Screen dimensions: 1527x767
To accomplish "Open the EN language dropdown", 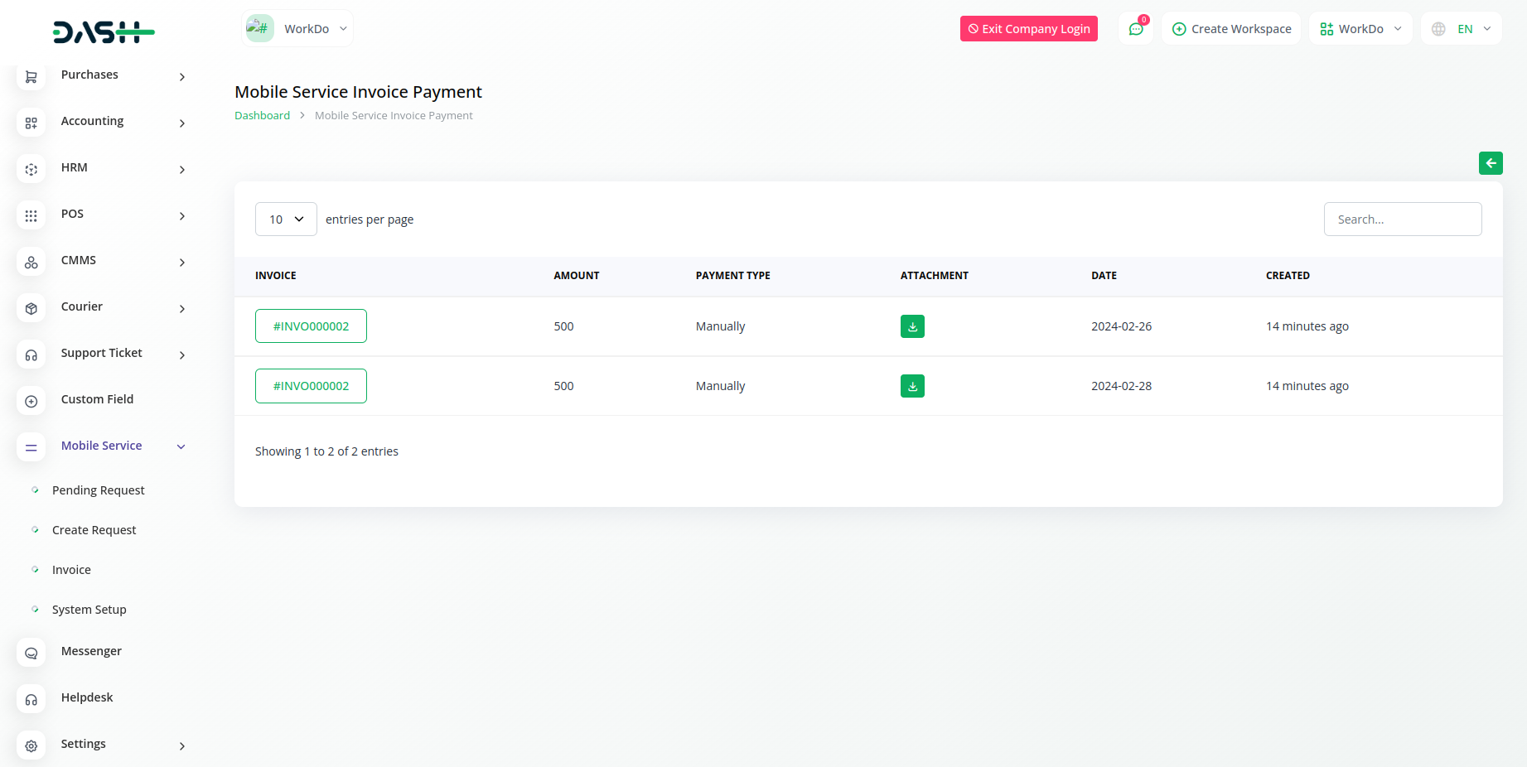I will [1463, 29].
